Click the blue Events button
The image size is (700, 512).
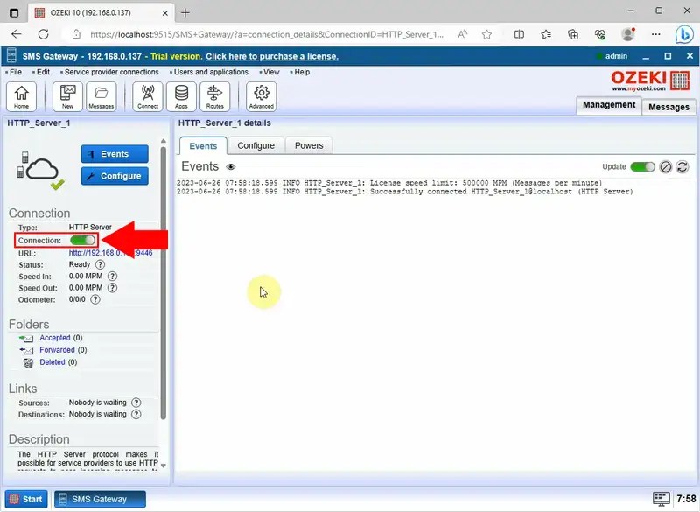[x=115, y=154]
